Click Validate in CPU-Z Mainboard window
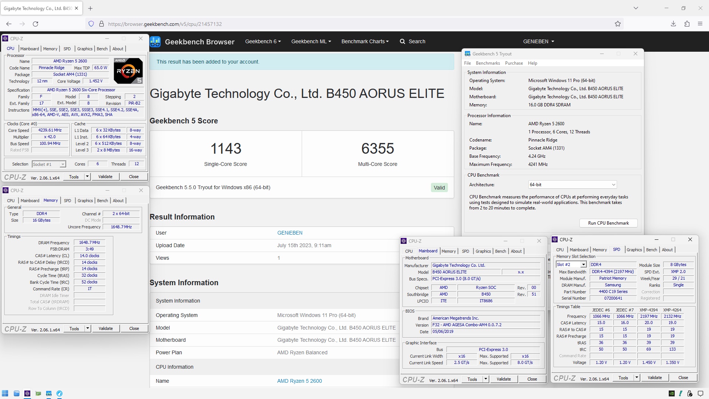The width and height of the screenshot is (709, 399). tap(504, 379)
